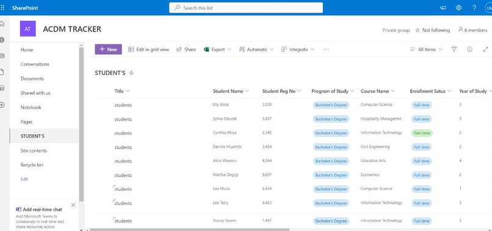
Task: Open the Student Name column menu
Action: [231, 91]
